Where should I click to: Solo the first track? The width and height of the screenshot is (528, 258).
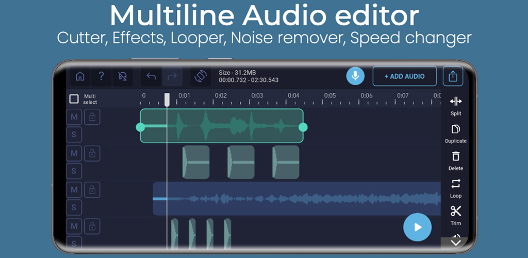pyautogui.click(x=74, y=135)
